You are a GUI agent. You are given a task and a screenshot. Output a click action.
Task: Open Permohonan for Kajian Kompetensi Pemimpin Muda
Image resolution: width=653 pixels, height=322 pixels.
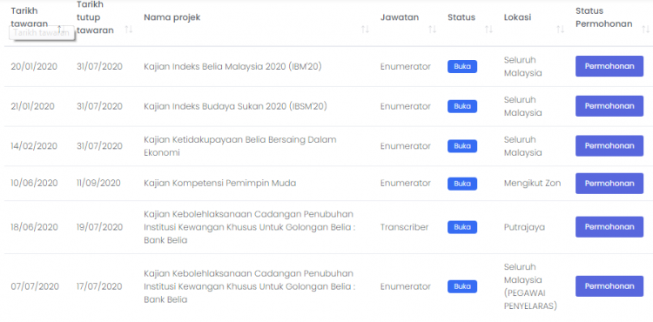click(x=609, y=184)
